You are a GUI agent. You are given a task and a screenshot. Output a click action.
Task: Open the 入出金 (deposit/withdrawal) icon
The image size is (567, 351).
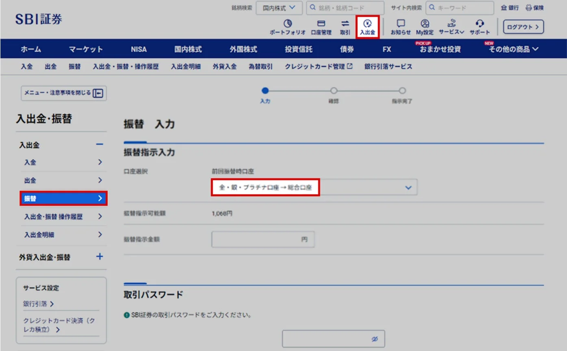(367, 26)
